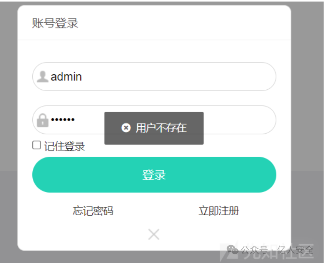Close the login dialog with the bottom X

(154, 234)
